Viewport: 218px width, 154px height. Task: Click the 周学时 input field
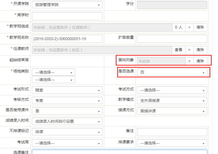coord(67,16)
